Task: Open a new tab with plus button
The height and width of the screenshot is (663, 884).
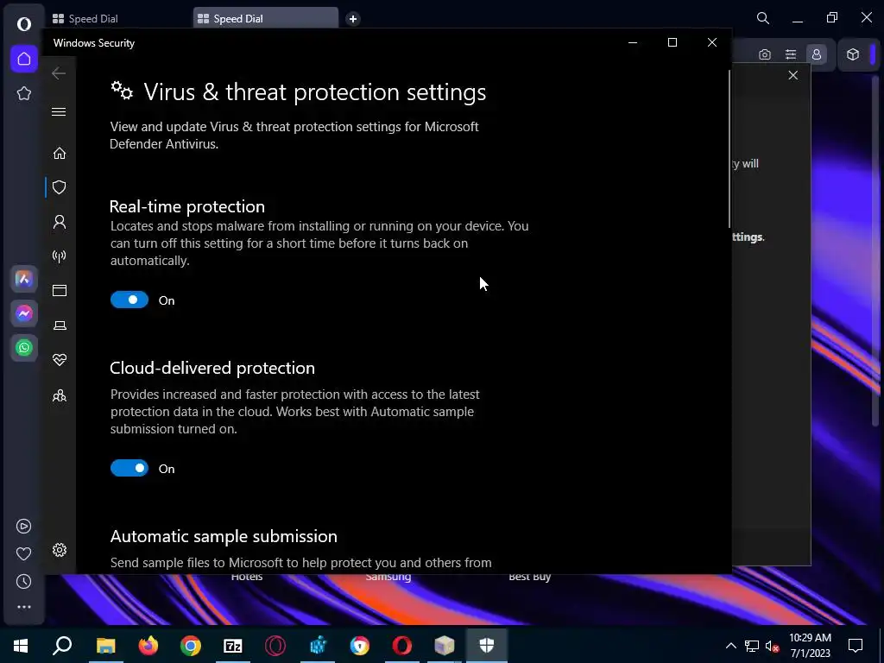Action: tap(353, 19)
